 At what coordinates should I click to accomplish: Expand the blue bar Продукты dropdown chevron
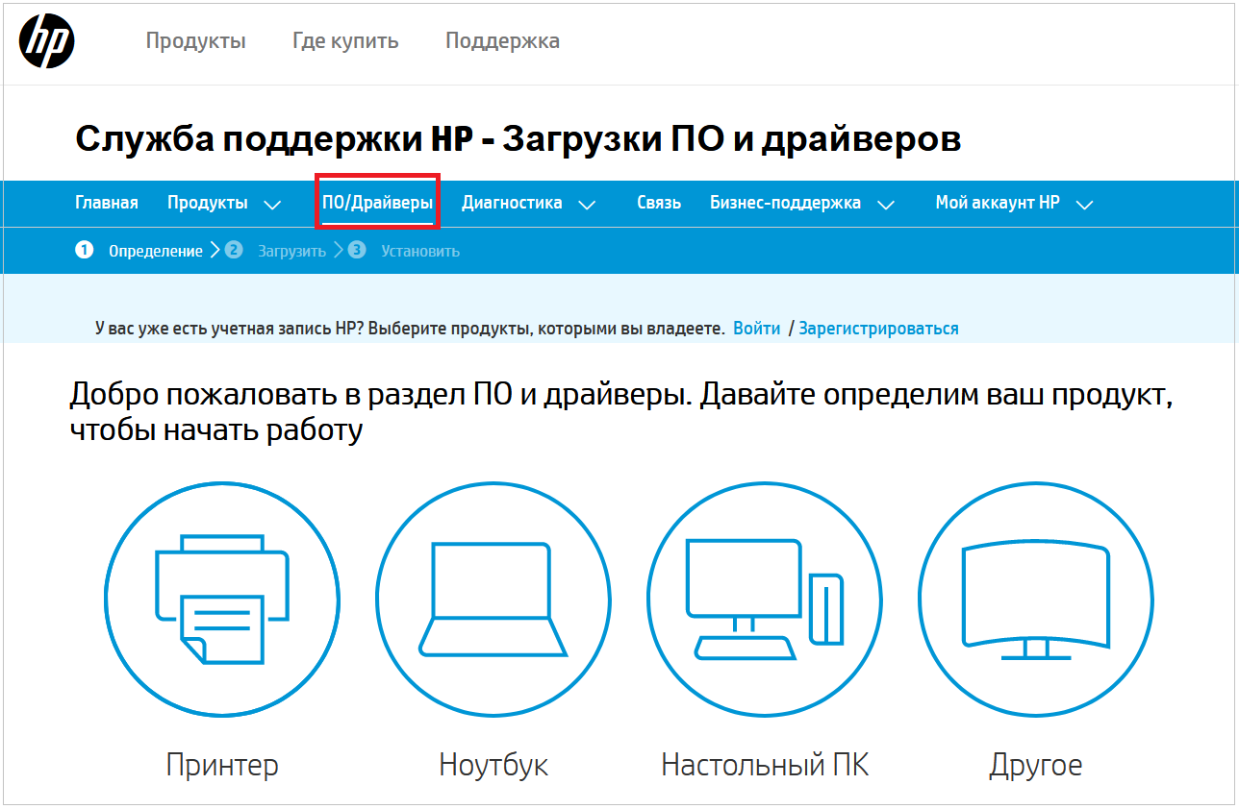[x=272, y=205]
